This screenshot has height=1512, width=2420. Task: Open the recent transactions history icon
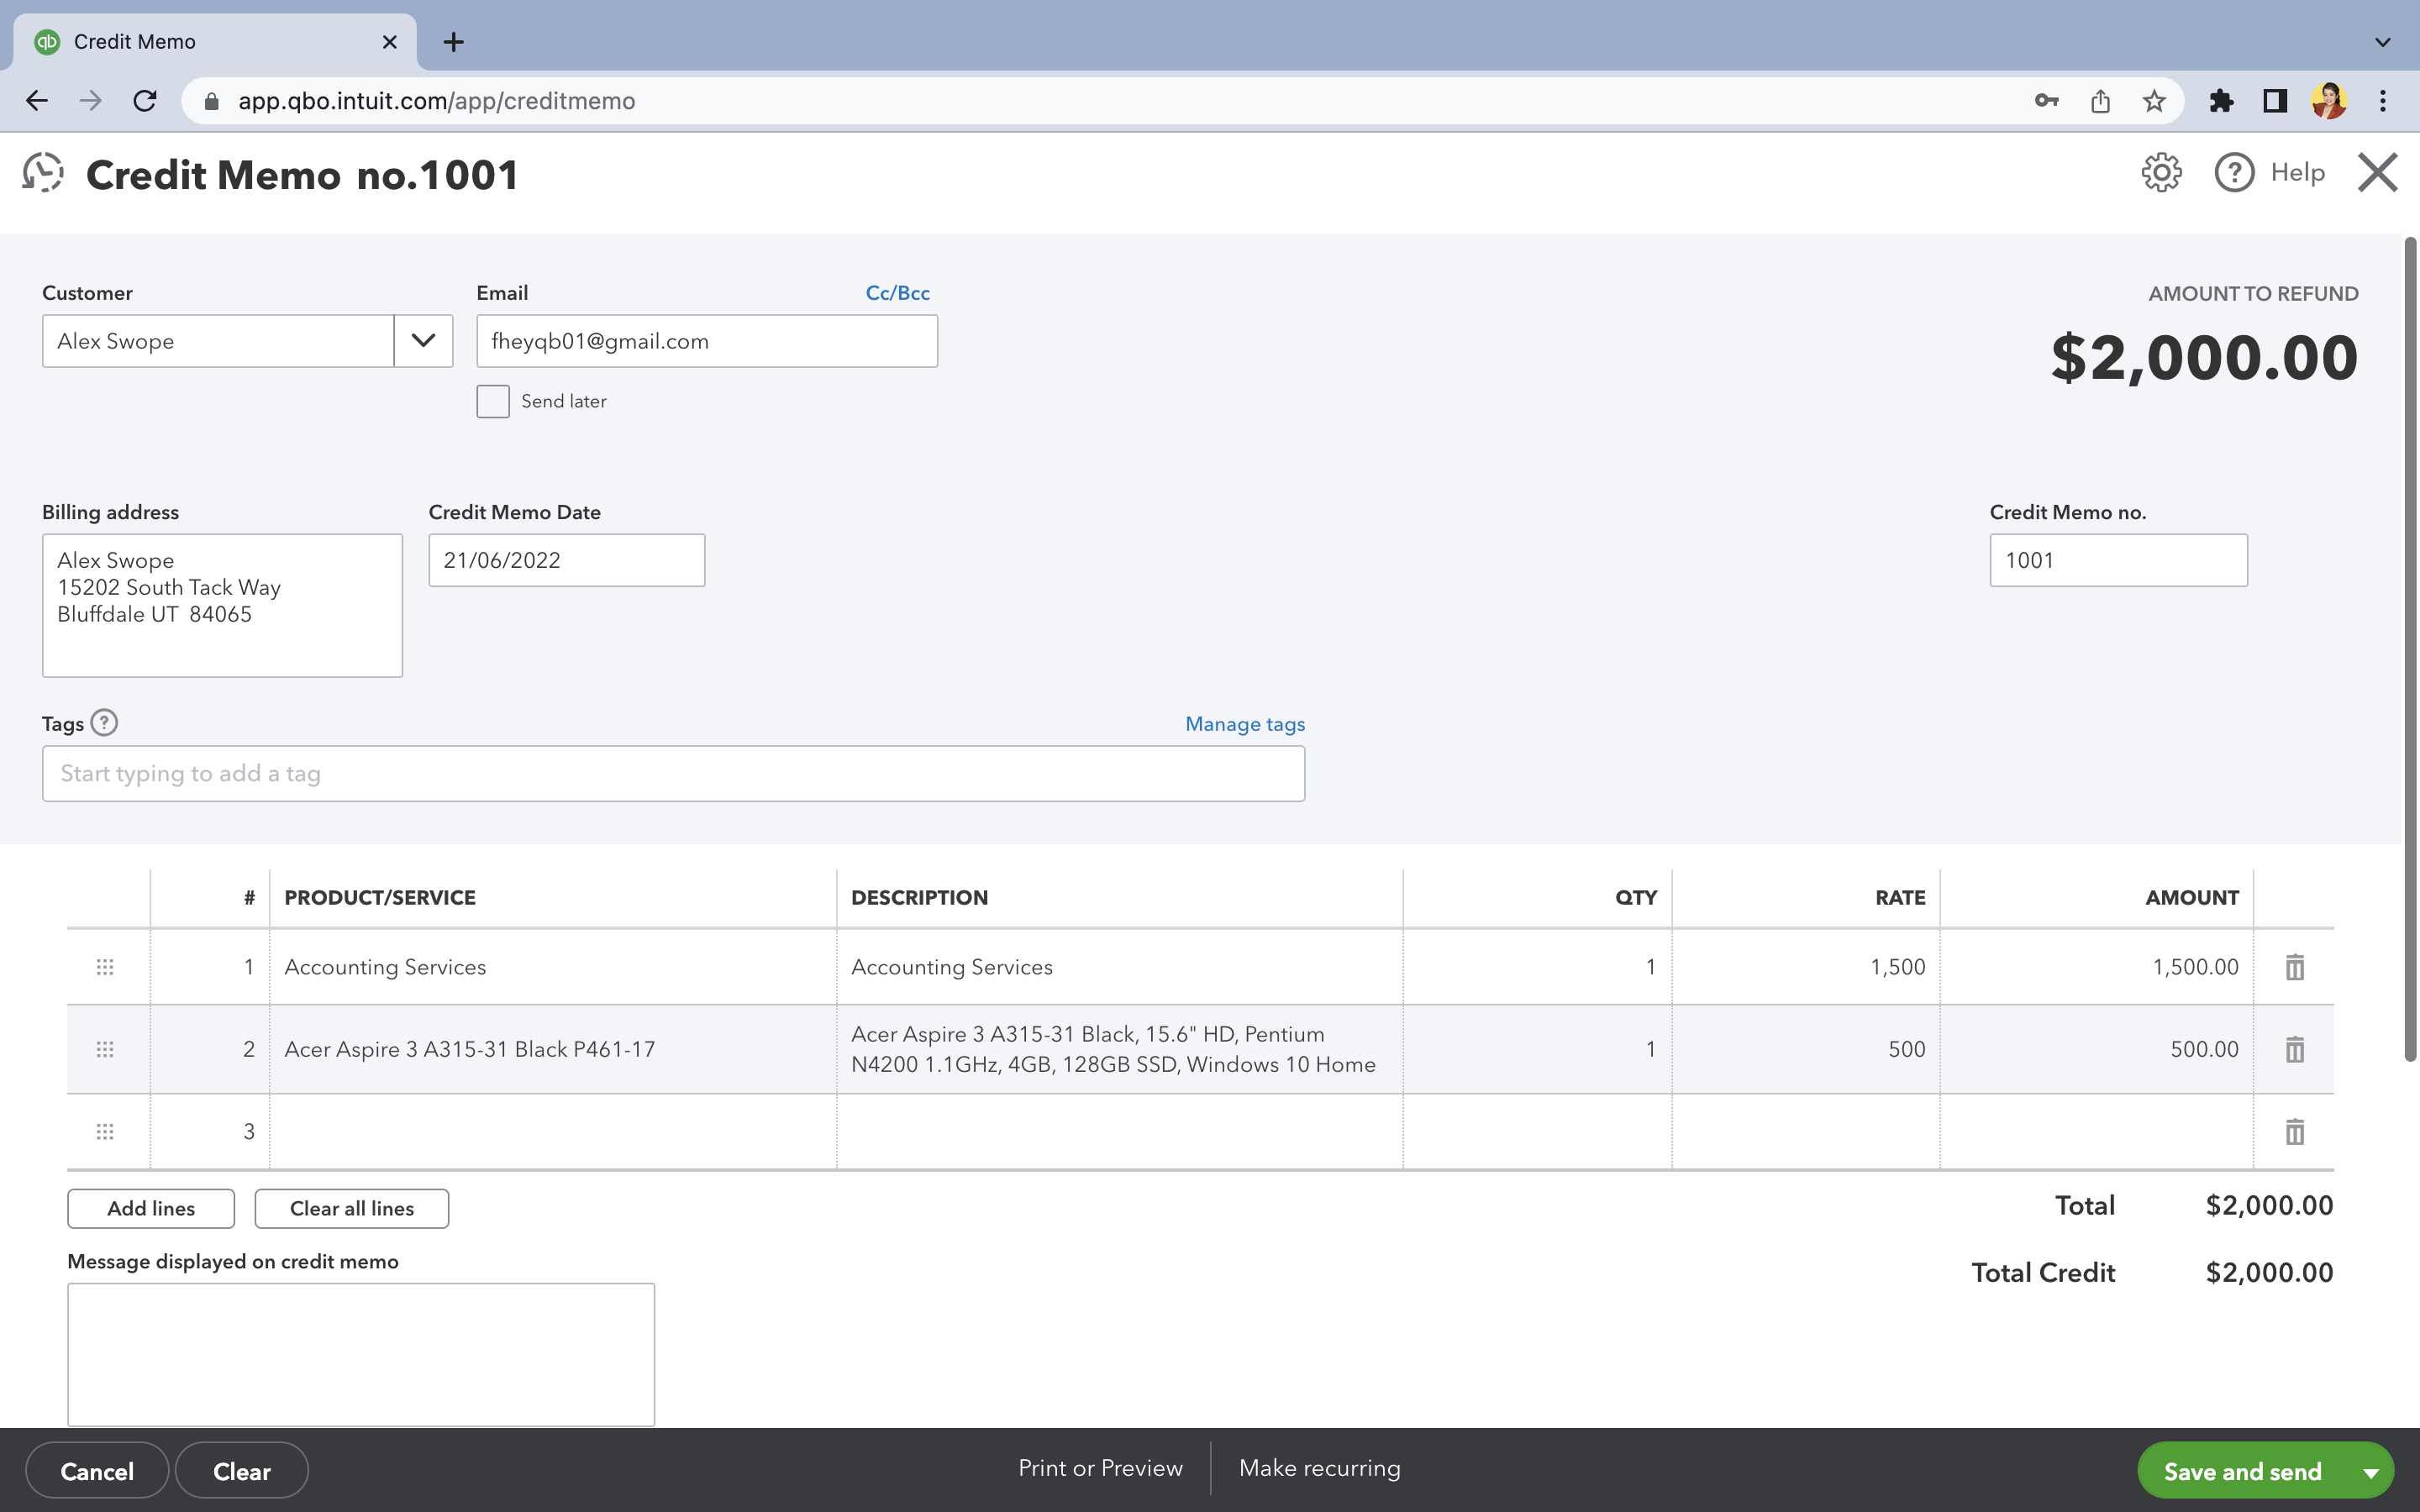(43, 173)
